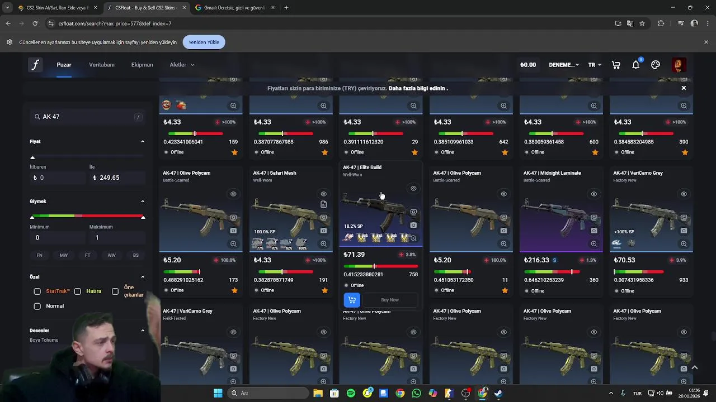Open the theme palette icon
716x402 pixels.
pyautogui.click(x=656, y=65)
